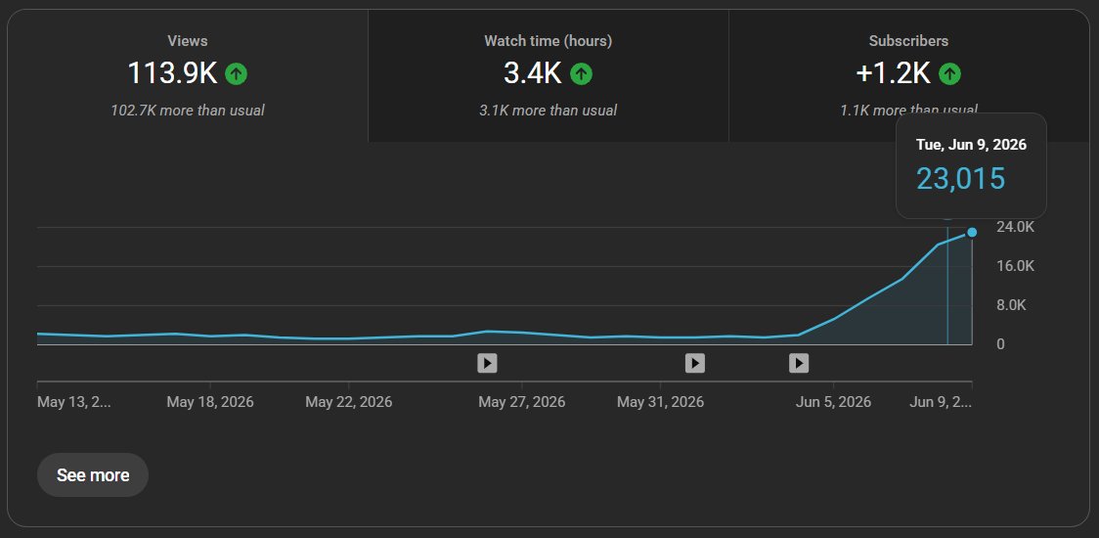Open the video marker near May 27, 2026

click(487, 363)
